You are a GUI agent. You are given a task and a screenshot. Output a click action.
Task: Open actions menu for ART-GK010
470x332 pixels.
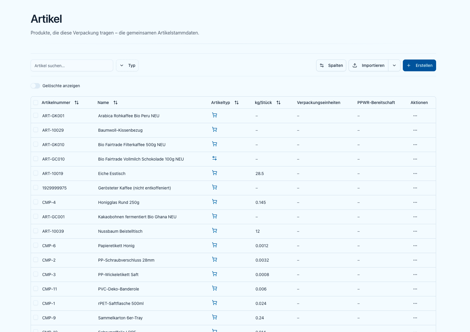415,145
